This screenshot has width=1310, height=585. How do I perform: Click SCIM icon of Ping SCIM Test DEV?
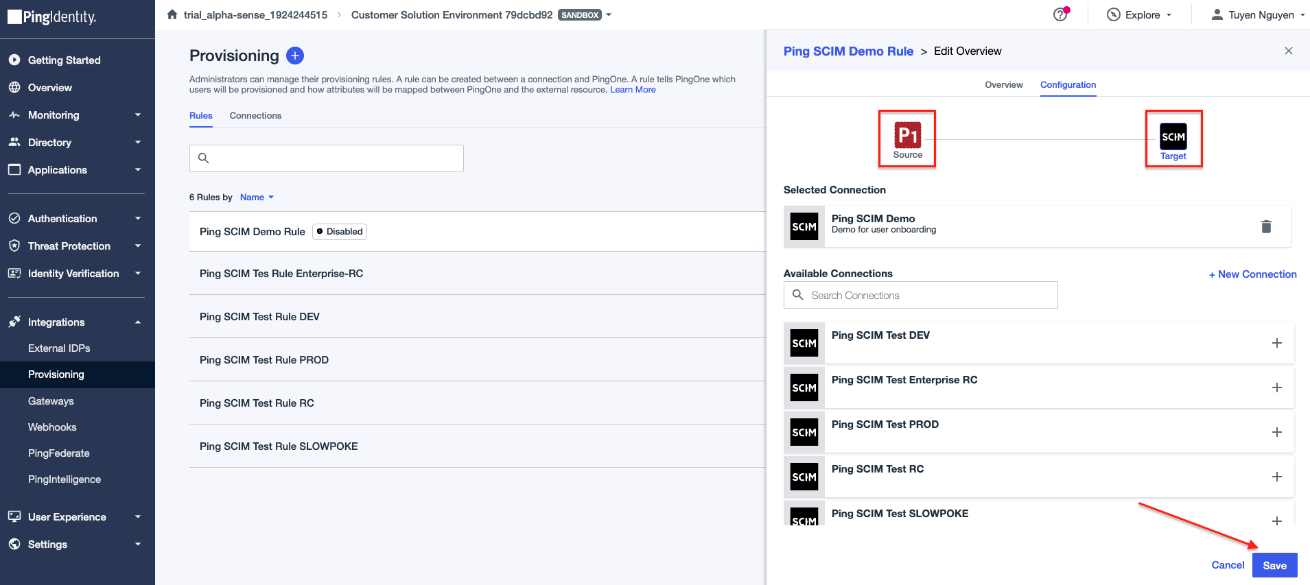pos(804,343)
